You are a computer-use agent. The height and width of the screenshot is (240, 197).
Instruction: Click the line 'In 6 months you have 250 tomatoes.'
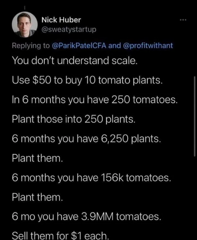[95, 100]
